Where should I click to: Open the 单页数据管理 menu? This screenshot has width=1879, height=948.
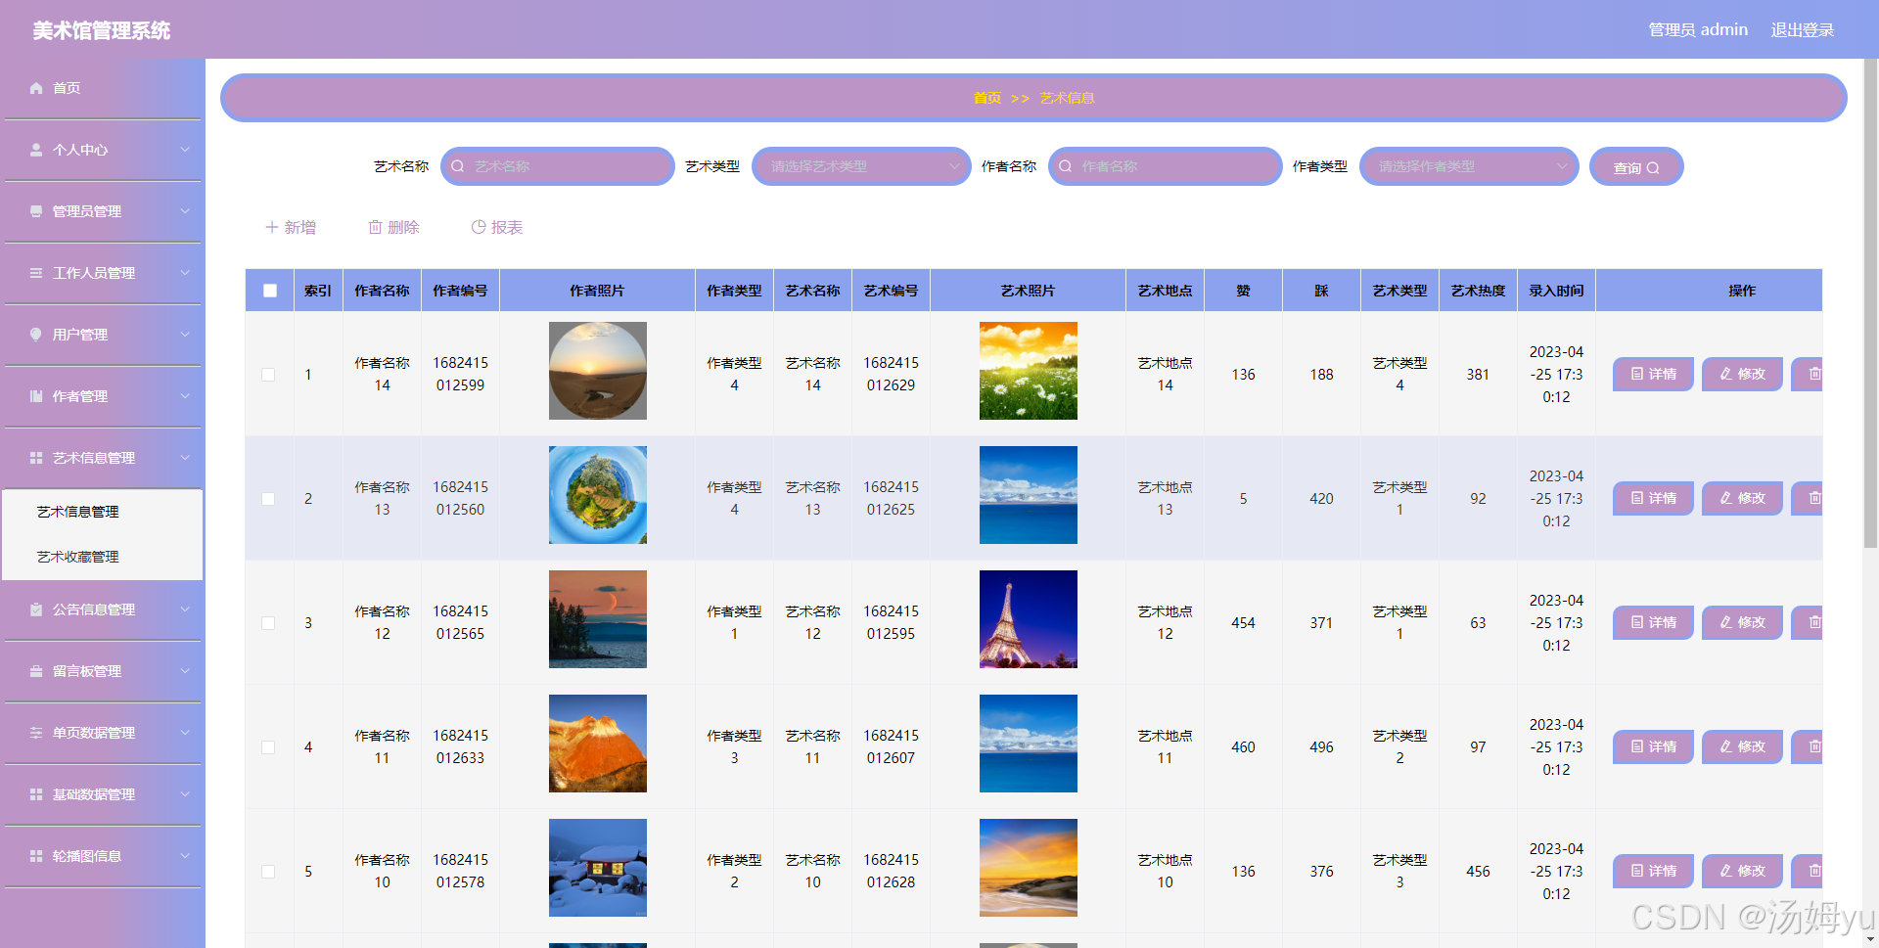[x=103, y=733]
